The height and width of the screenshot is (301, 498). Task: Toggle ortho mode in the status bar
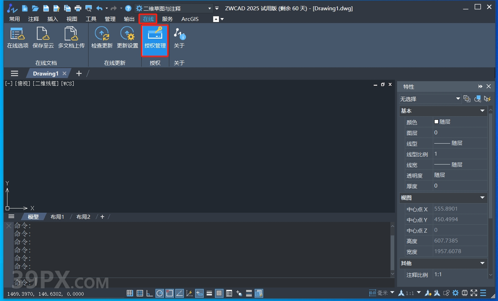click(149, 293)
